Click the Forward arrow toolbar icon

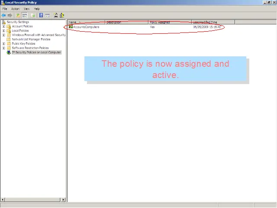(x=10, y=15)
